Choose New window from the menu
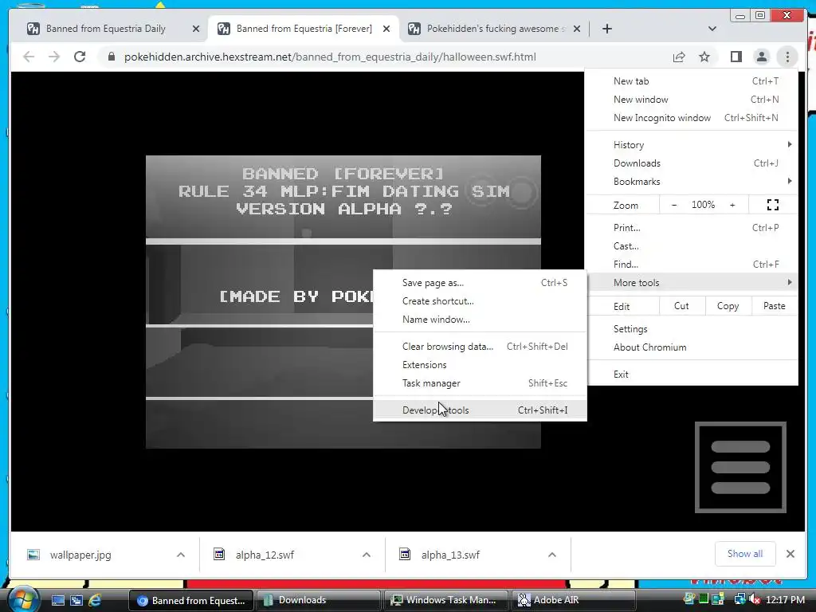The image size is (816, 612). pyautogui.click(x=692, y=100)
